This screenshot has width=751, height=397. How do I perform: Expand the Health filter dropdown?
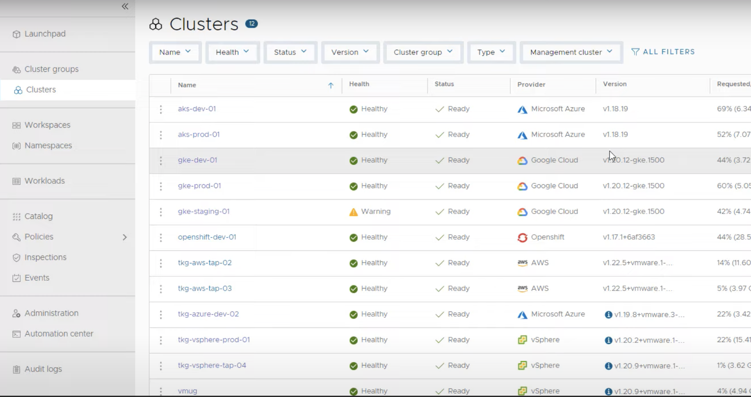click(x=232, y=52)
